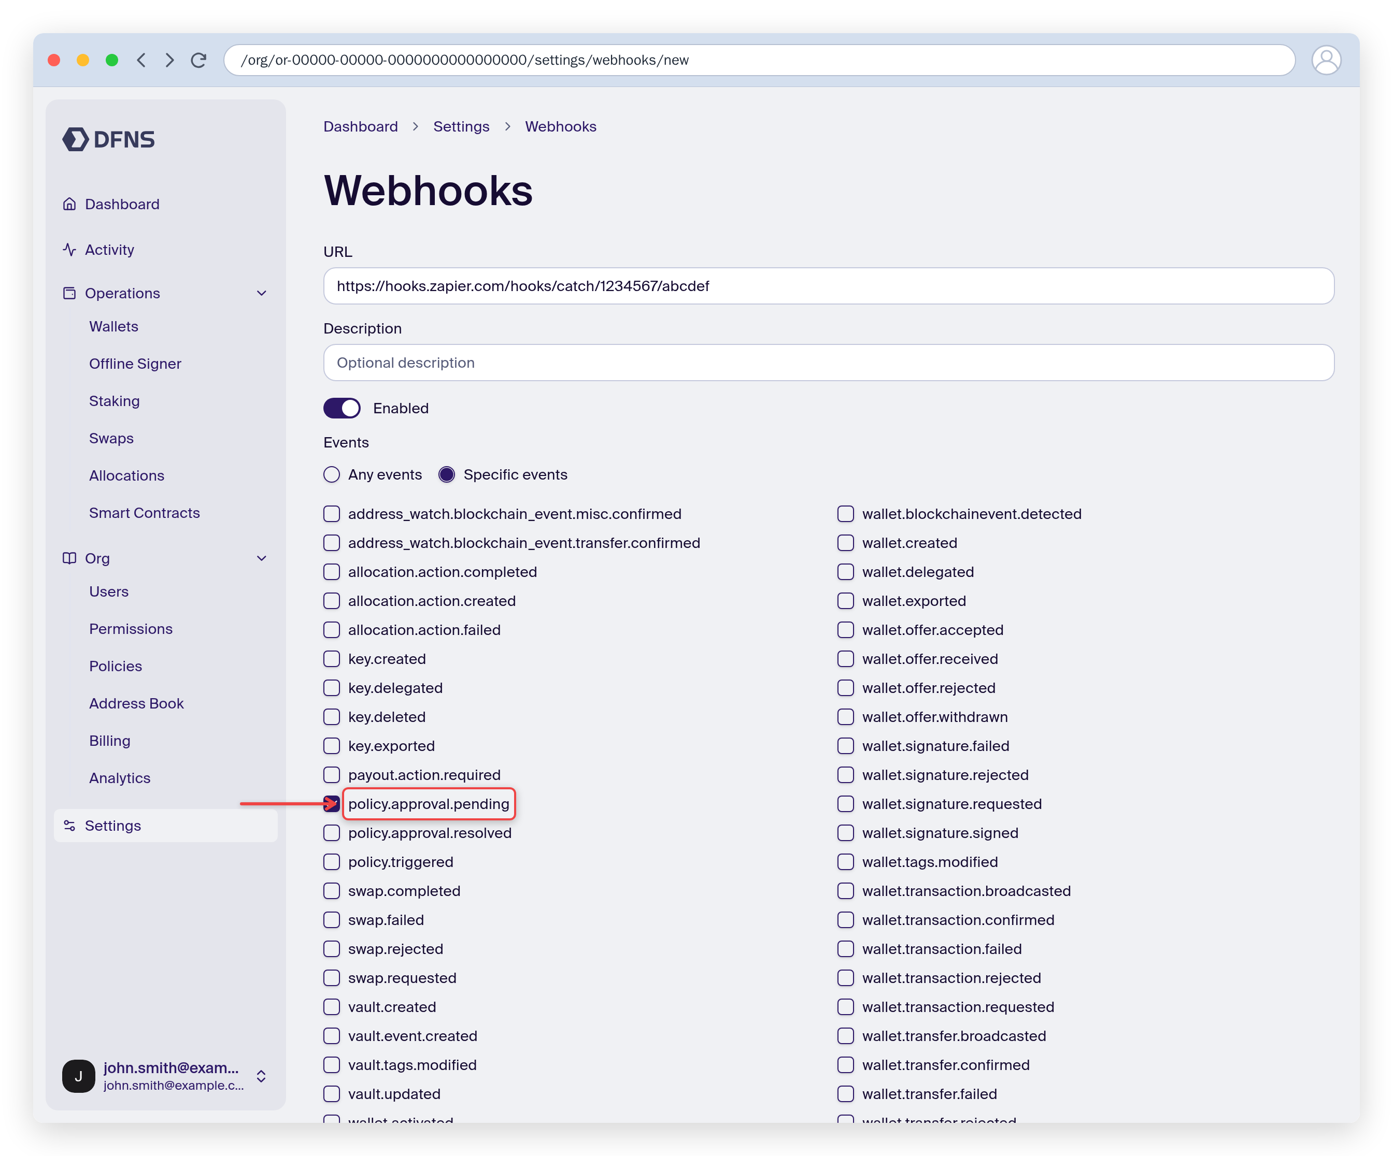Toggle the Enabled switch off
The height and width of the screenshot is (1156, 1393).
[x=342, y=408]
